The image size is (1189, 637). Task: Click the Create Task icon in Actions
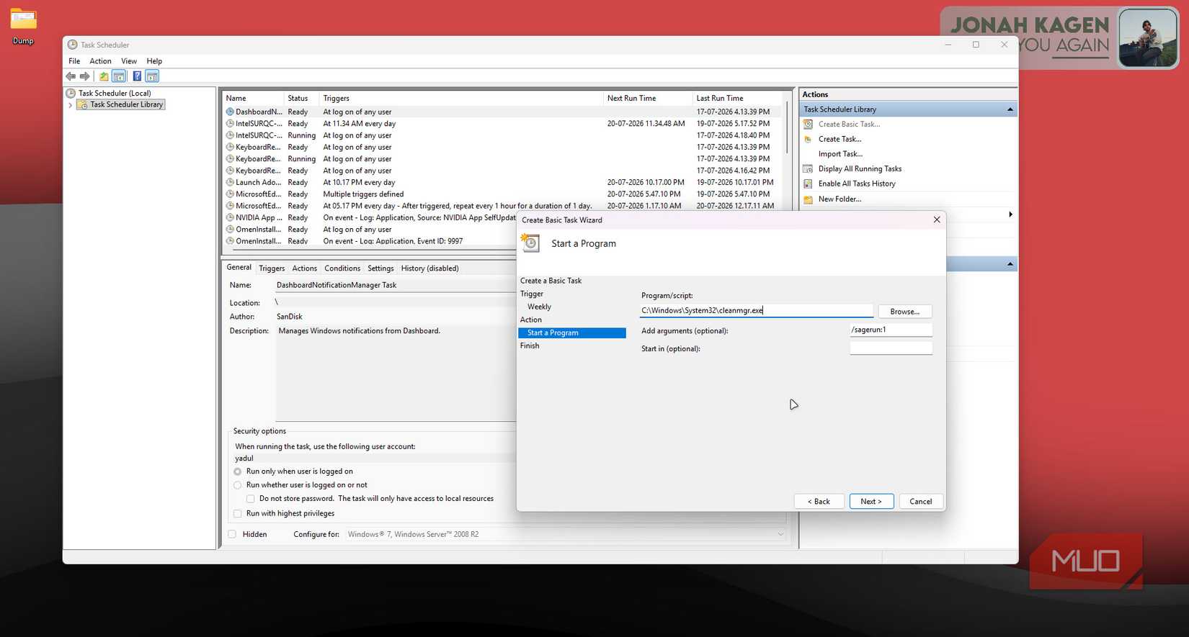point(808,140)
